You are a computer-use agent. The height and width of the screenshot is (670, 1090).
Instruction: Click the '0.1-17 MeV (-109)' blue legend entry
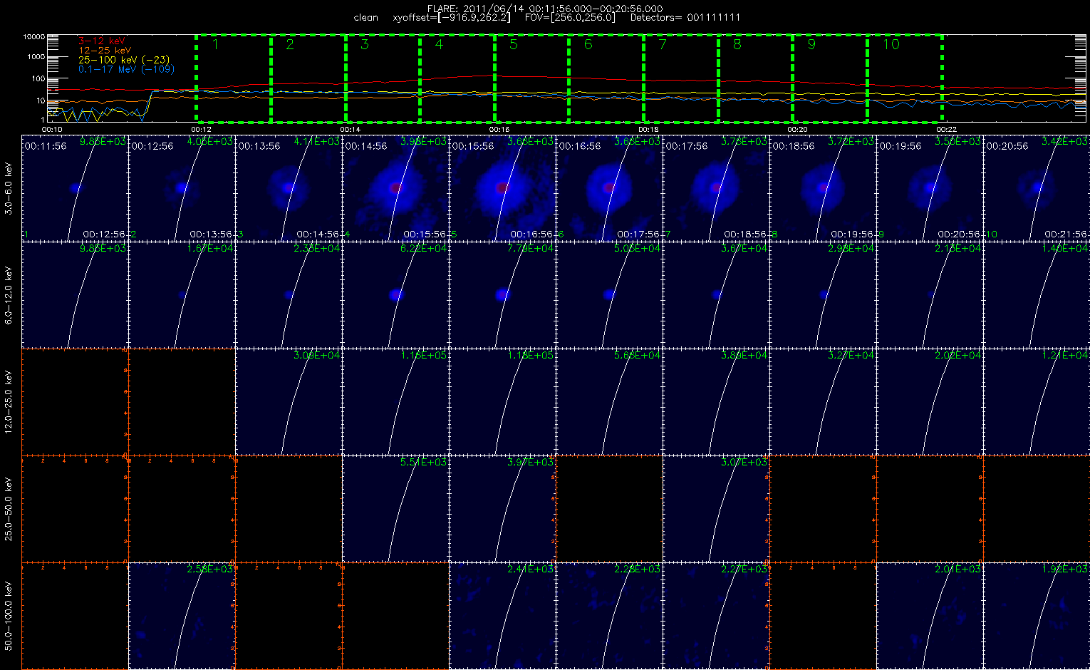[126, 69]
